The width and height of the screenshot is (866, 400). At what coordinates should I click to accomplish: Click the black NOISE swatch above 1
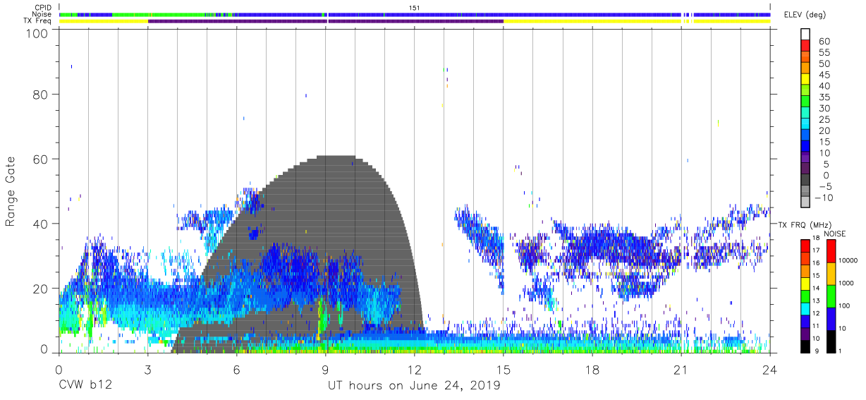coord(831,341)
